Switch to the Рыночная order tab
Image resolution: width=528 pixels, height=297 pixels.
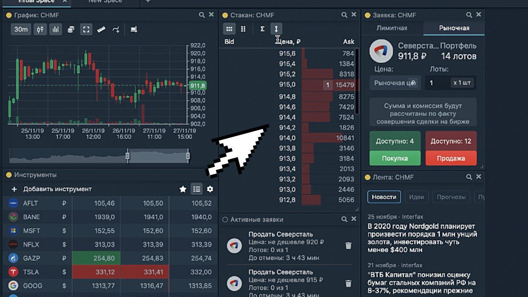pos(454,28)
